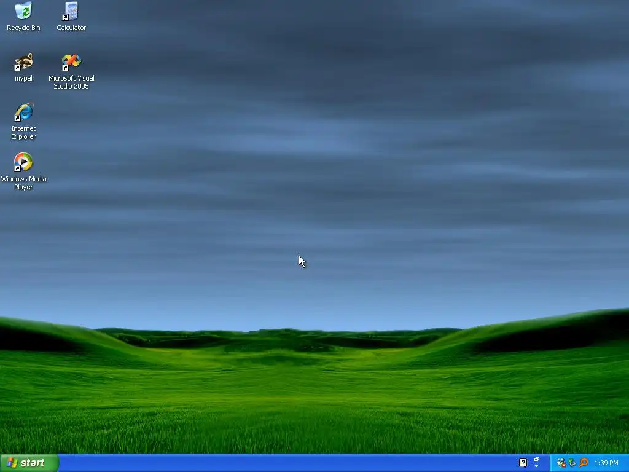Click the Safely Remove Hardware tray icon
The image size is (629, 472).
tap(572, 463)
